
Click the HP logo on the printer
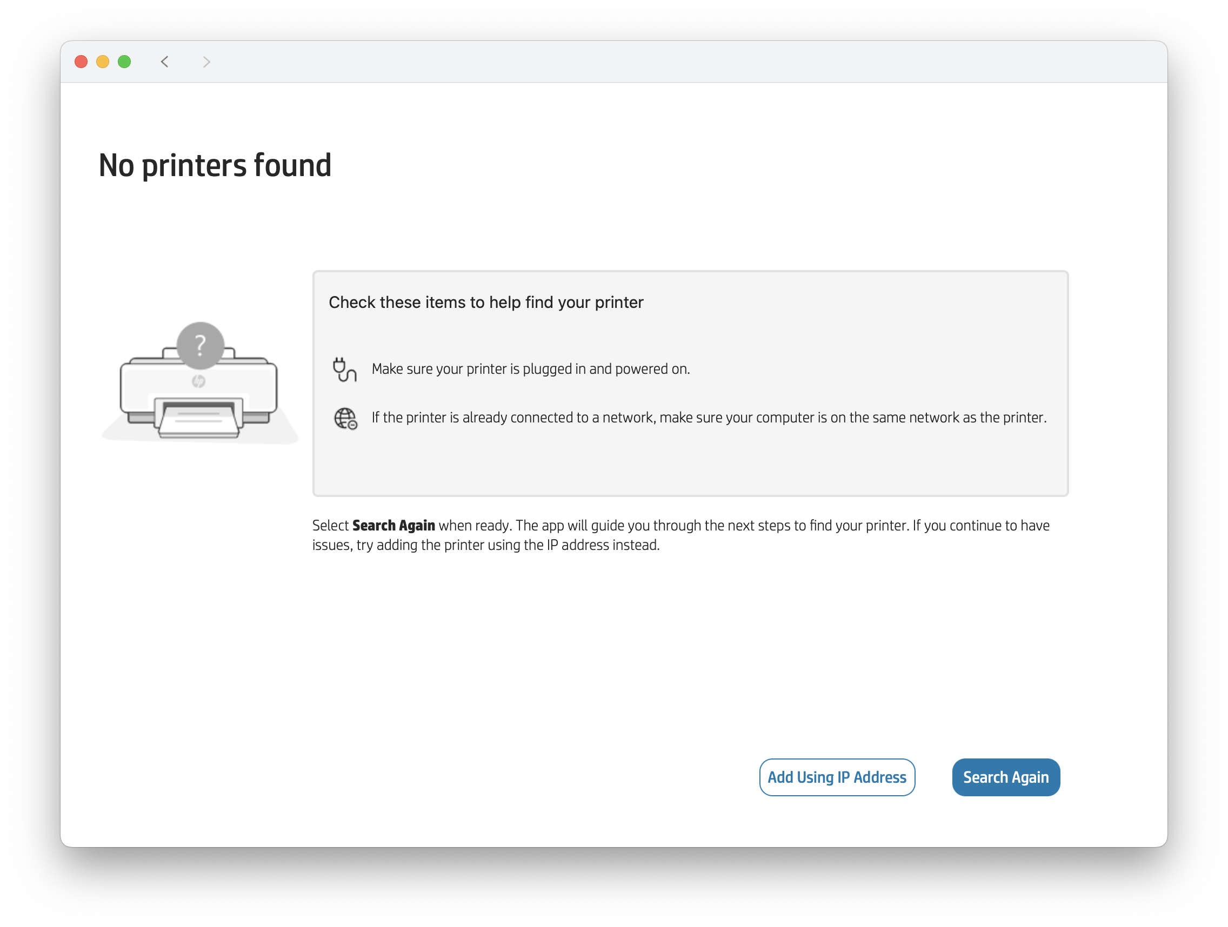[199, 381]
